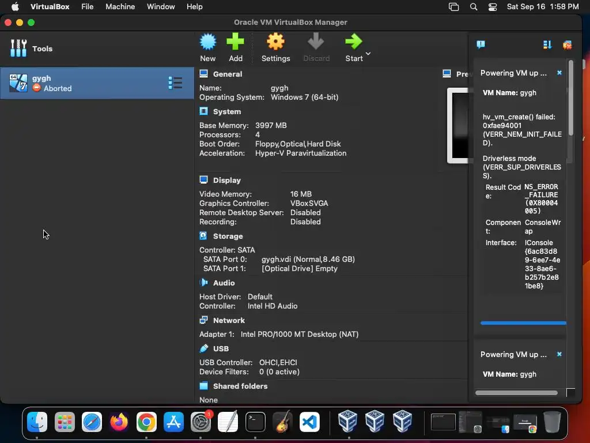Open the Trash in the Dock
Screen dimensions: 590x443
click(552, 422)
